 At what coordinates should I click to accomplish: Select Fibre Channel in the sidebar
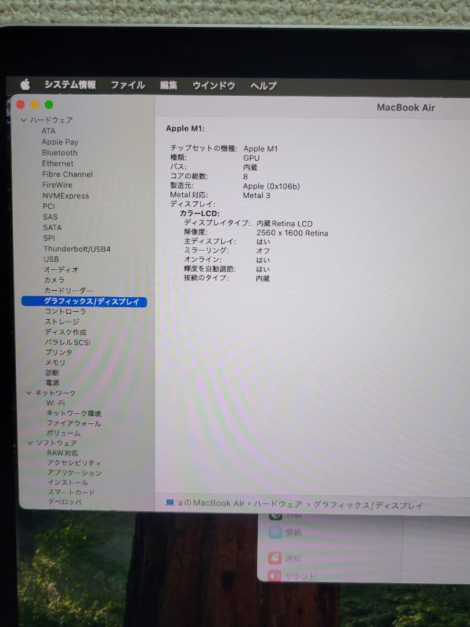click(x=67, y=174)
